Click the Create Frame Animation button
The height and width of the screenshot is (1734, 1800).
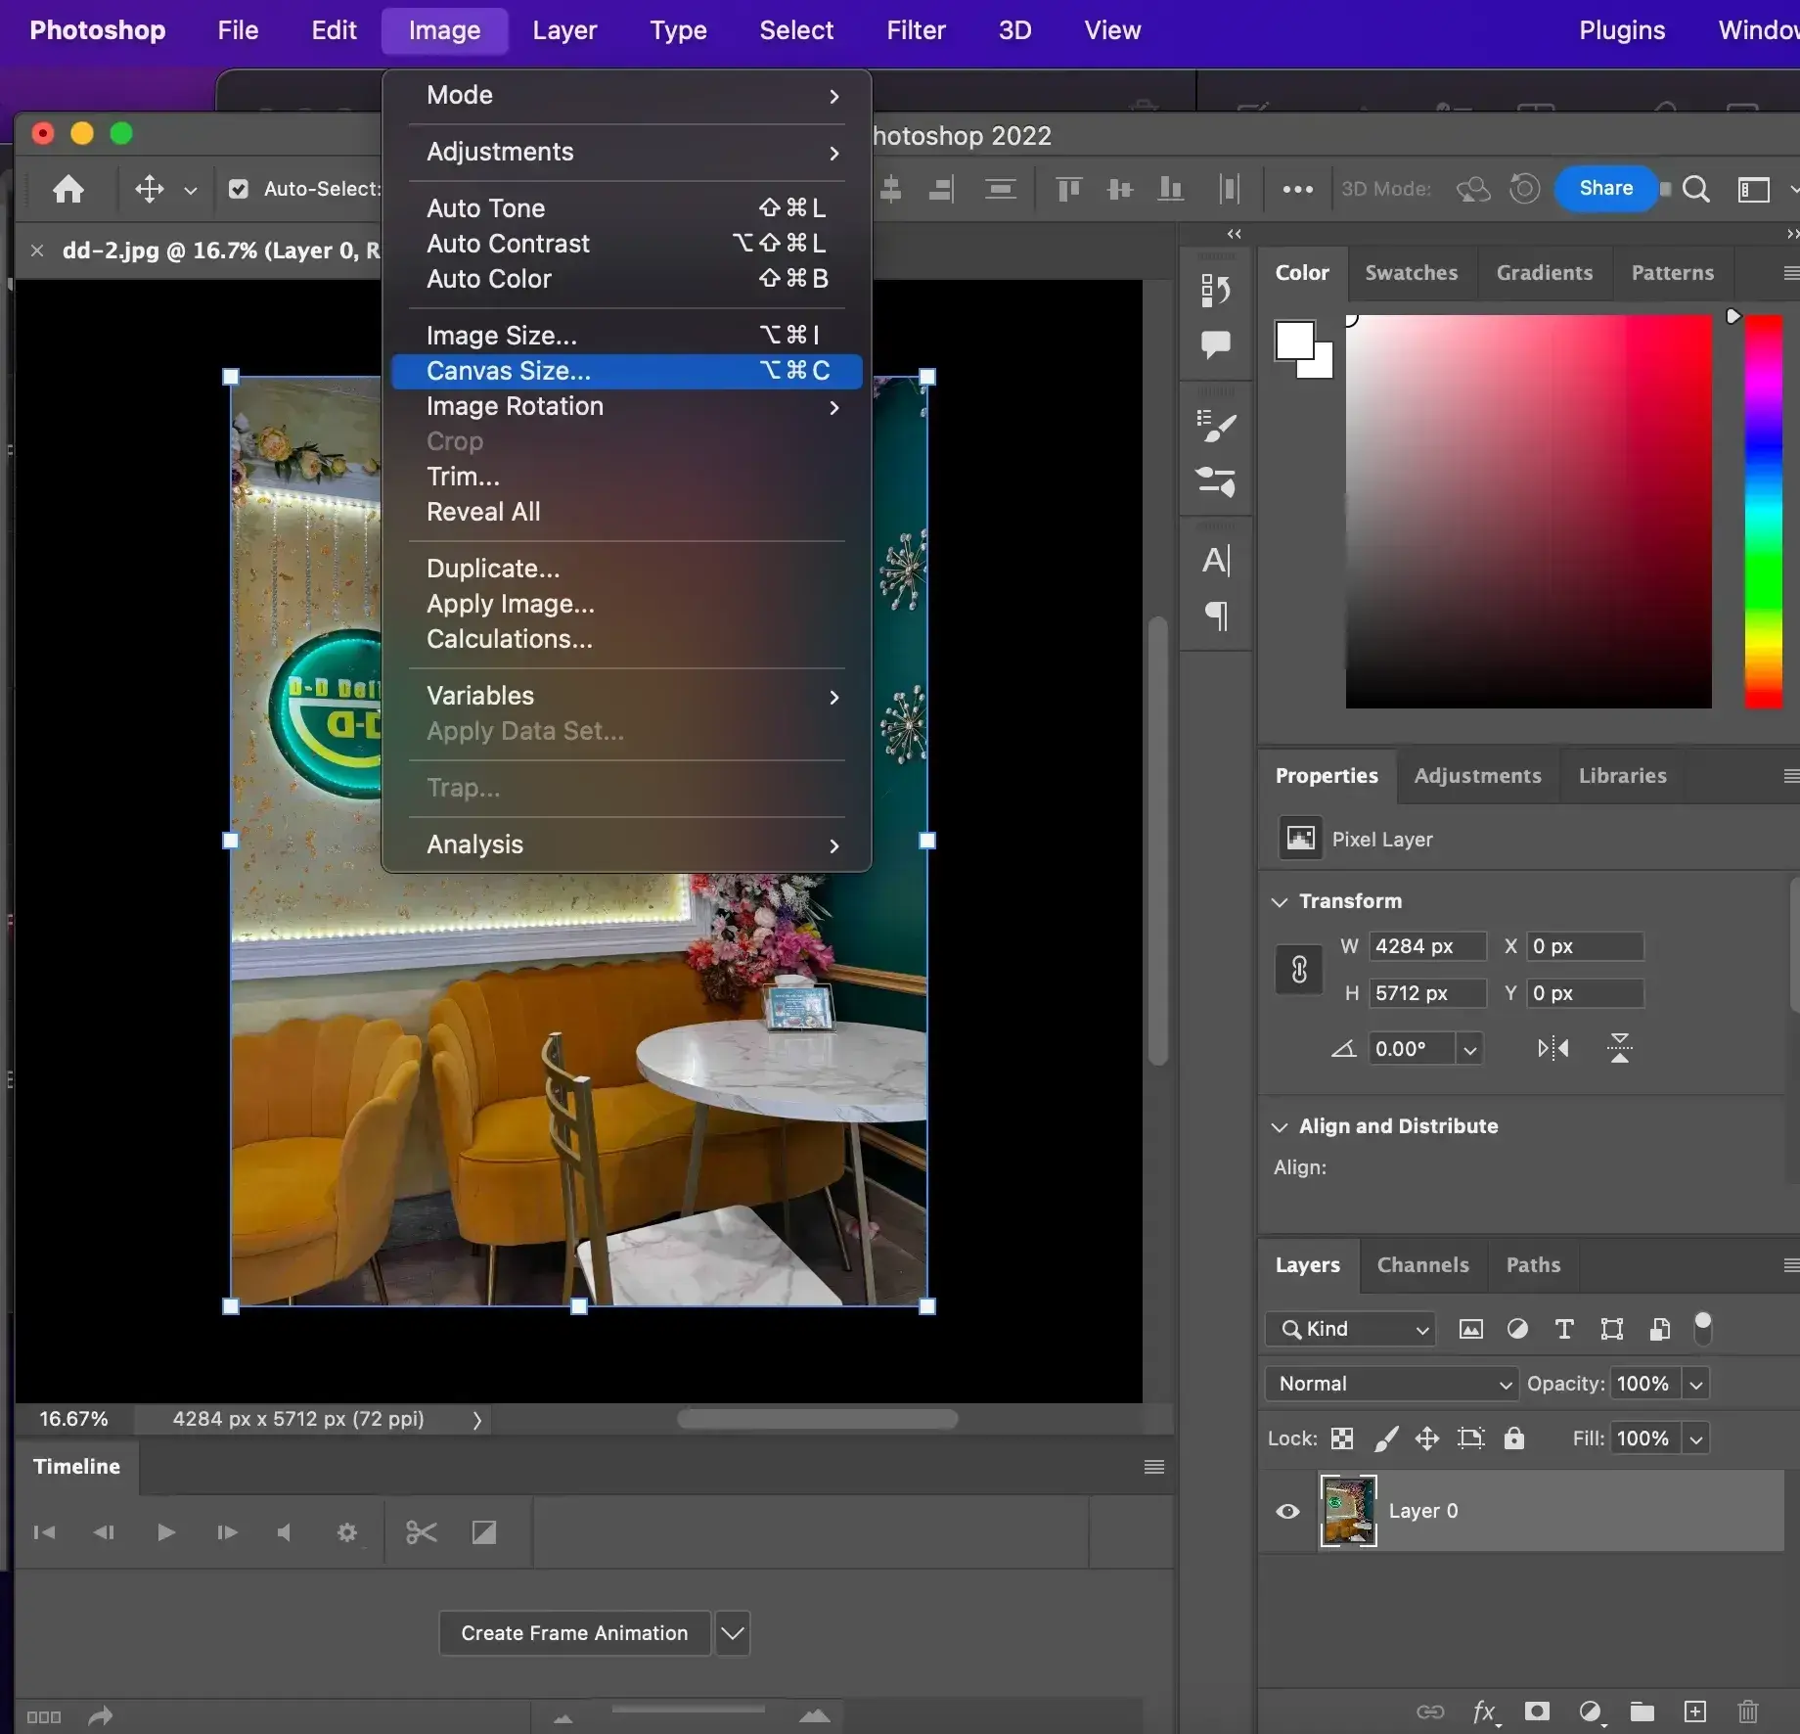tap(573, 1632)
